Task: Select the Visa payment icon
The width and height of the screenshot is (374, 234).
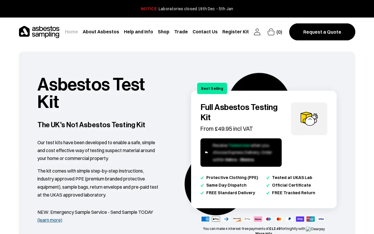Action: click(321, 219)
